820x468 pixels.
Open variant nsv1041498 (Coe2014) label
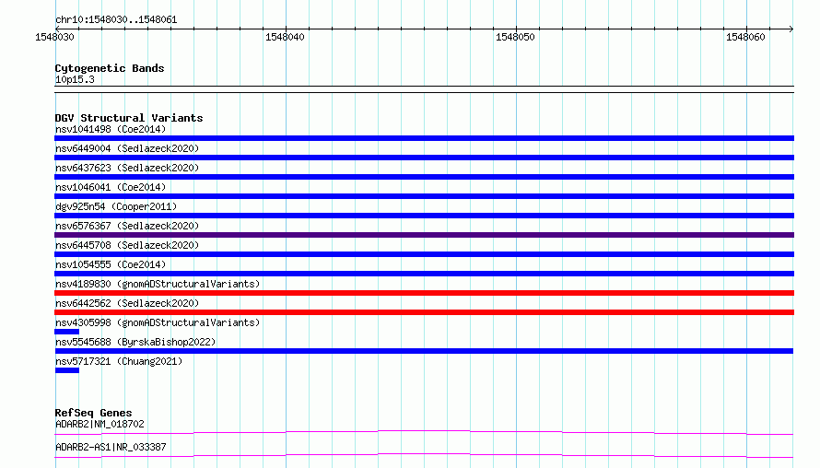pos(111,129)
